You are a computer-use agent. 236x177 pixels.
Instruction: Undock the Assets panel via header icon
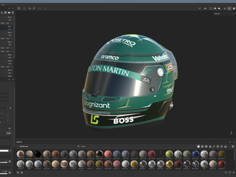click(x=230, y=142)
